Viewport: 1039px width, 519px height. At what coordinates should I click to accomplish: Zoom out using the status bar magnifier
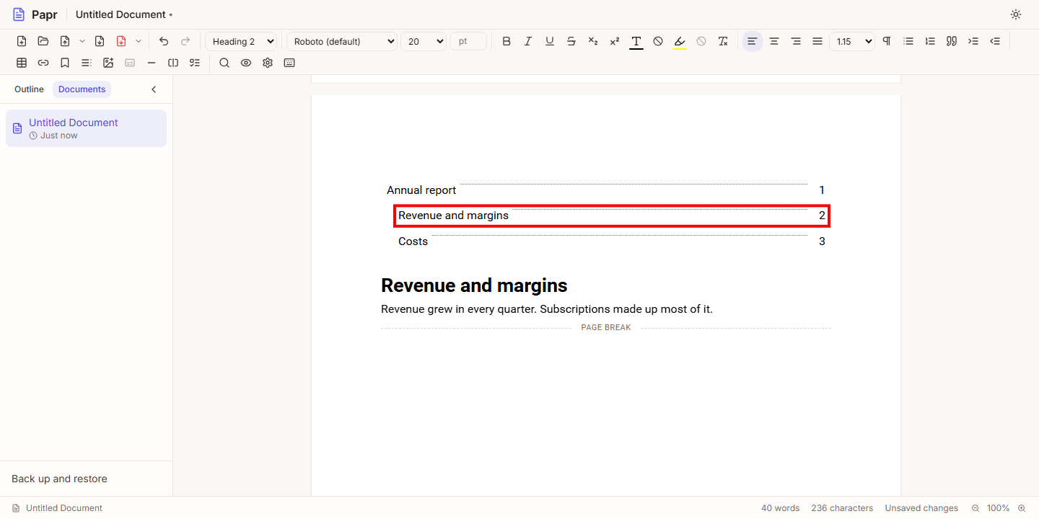tap(976, 508)
